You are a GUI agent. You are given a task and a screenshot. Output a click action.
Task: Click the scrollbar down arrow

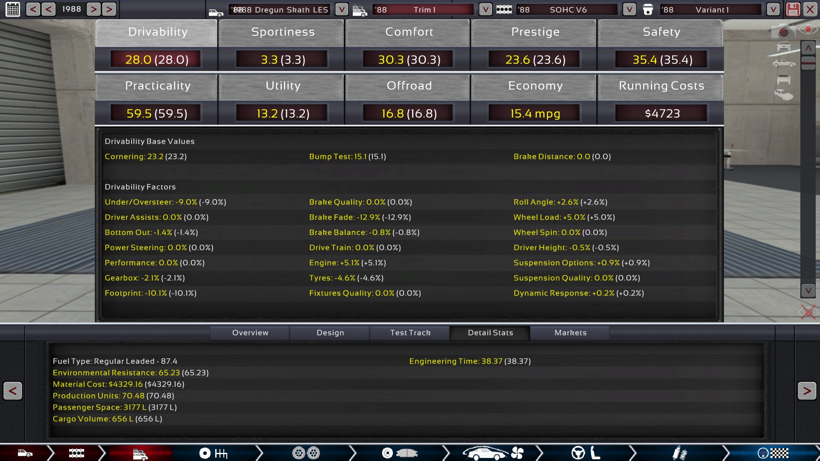click(x=808, y=291)
